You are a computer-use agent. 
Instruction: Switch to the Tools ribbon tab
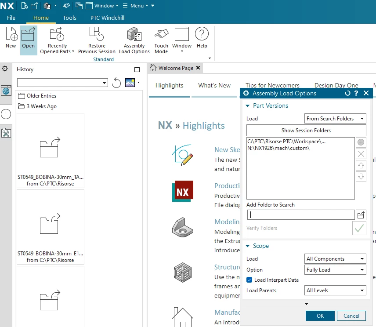pos(69,18)
